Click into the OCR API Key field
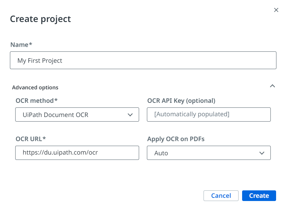The image size is (286, 212). tap(208, 115)
